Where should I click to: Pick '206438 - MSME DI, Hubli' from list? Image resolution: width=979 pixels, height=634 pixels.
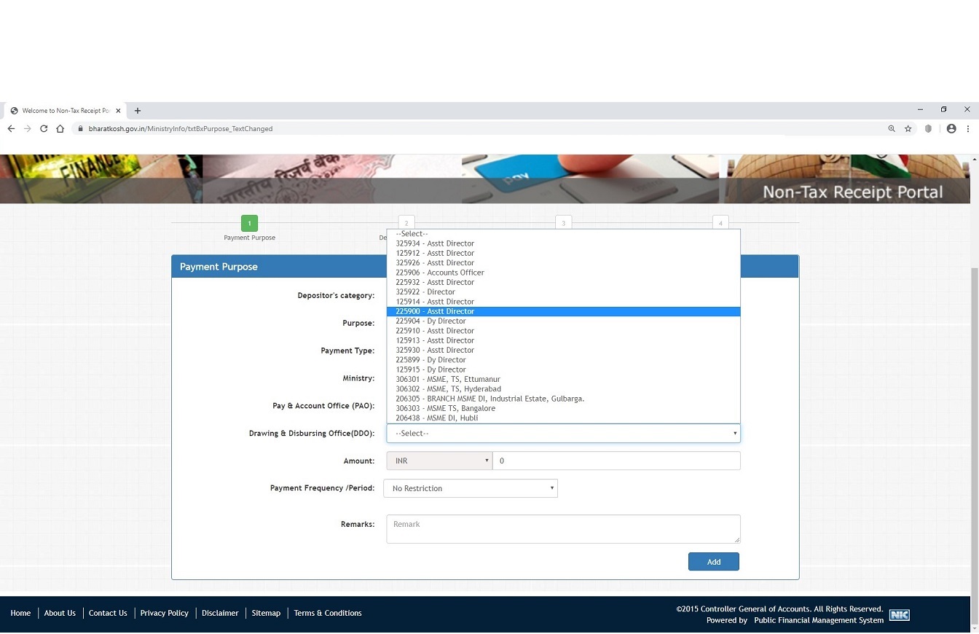(x=437, y=418)
